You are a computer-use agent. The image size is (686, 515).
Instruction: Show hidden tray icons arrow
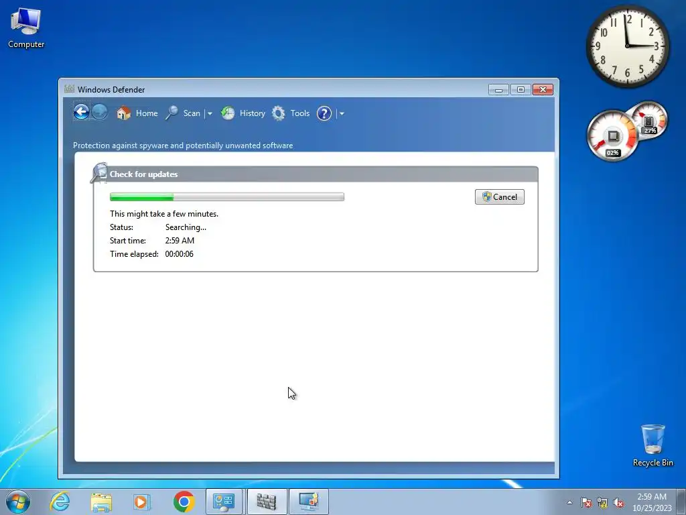569,502
